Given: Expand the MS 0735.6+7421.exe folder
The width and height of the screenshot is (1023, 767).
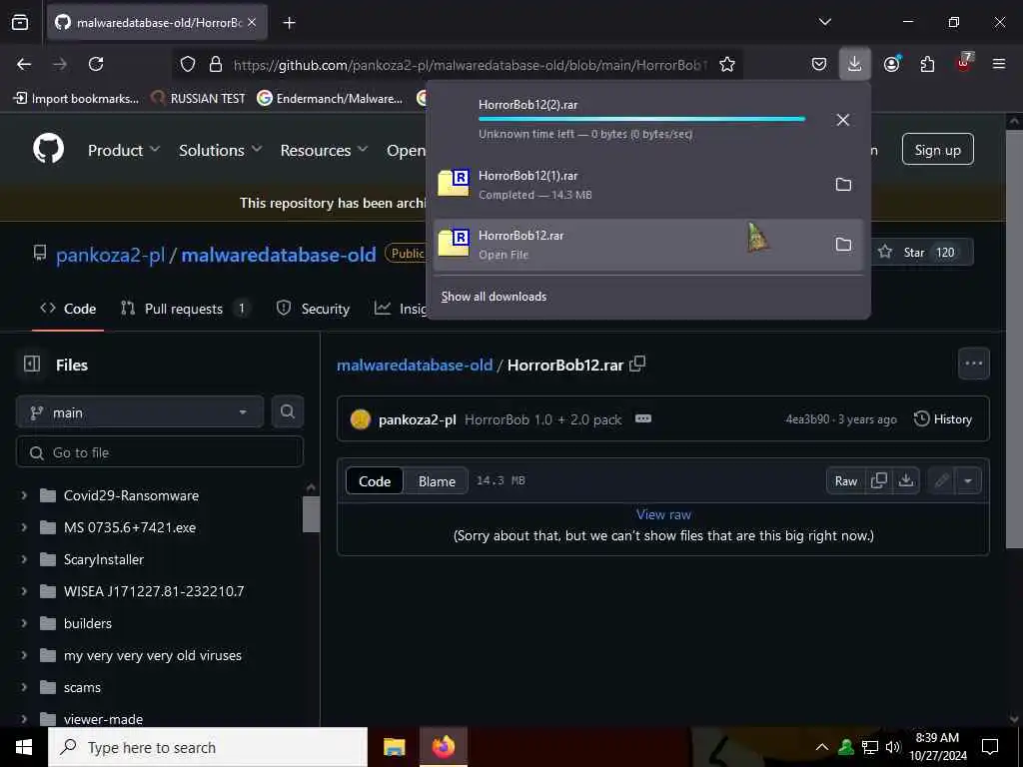Looking at the screenshot, I should (x=24, y=527).
